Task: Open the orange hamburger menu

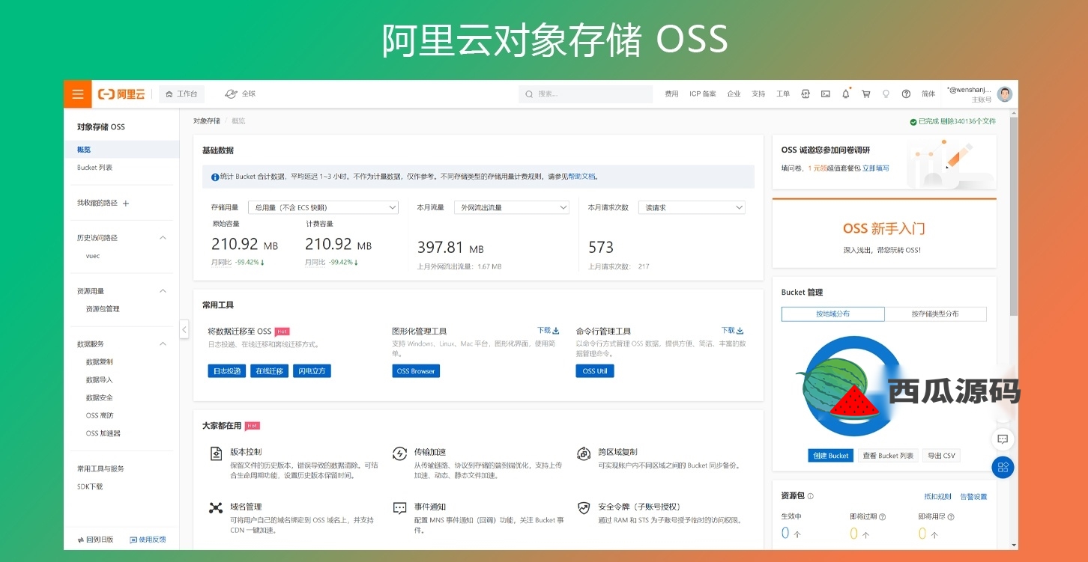Action: tap(77, 94)
